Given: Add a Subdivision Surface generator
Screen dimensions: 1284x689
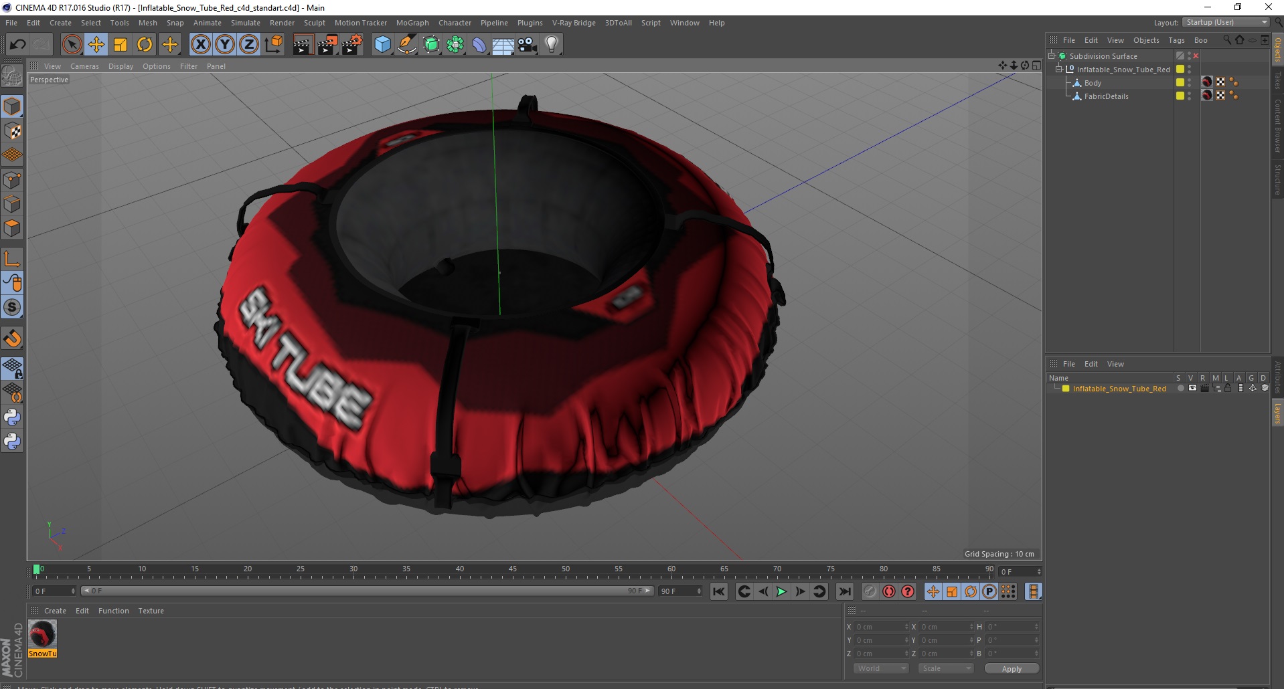Looking at the screenshot, I should [431, 44].
